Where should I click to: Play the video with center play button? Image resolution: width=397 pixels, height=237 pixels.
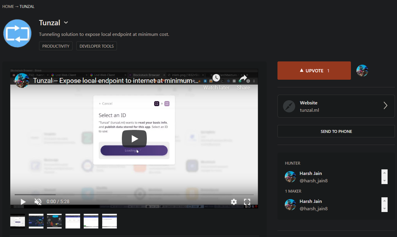point(134,138)
